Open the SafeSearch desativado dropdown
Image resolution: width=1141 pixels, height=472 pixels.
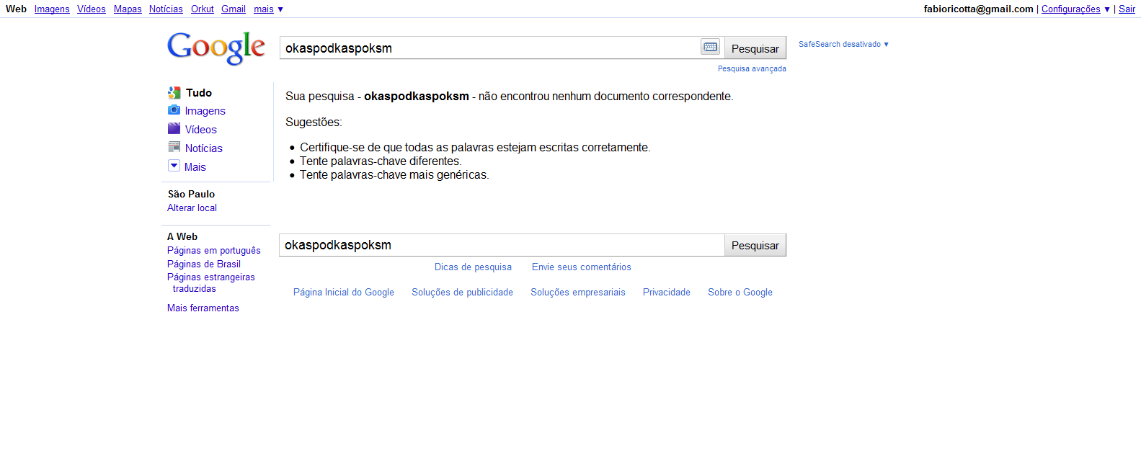(843, 45)
